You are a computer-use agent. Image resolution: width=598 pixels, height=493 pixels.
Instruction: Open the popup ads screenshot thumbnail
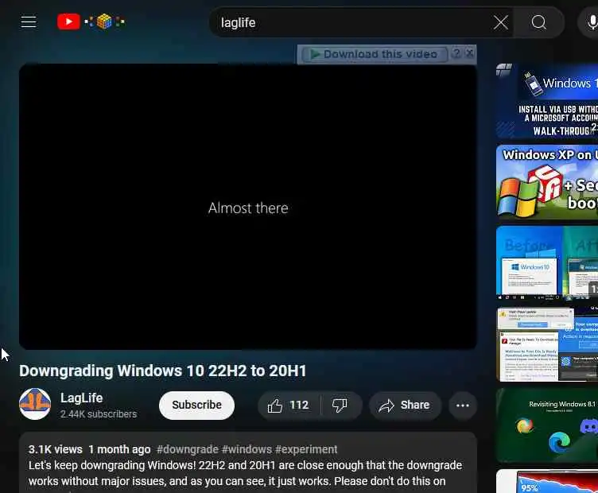(547, 344)
